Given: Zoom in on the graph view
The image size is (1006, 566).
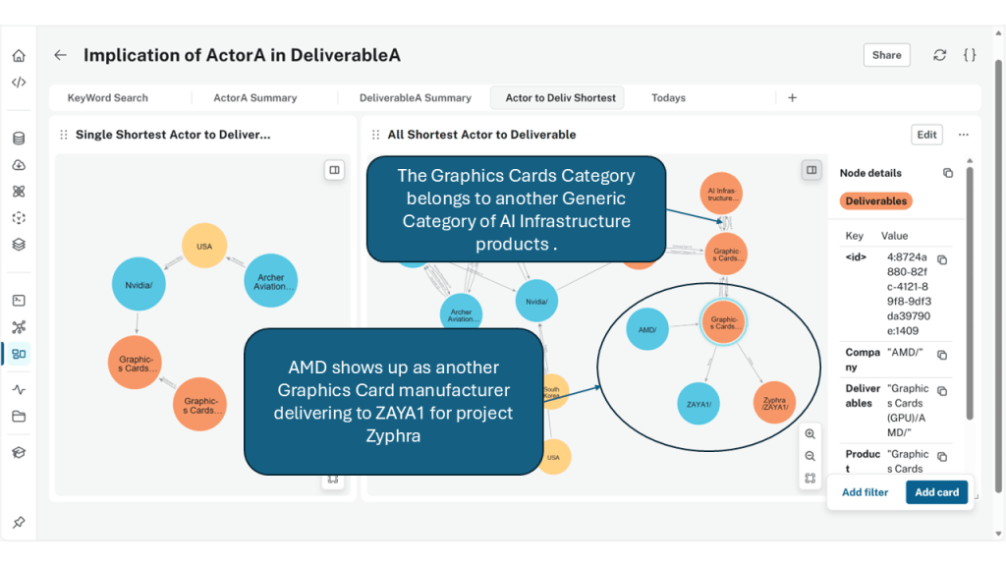Looking at the screenshot, I should (810, 434).
